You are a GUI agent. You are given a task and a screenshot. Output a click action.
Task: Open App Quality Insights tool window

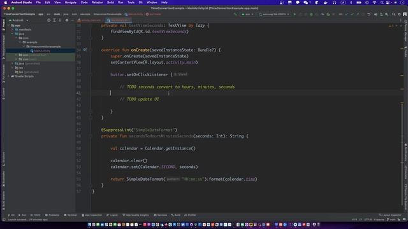(136, 215)
